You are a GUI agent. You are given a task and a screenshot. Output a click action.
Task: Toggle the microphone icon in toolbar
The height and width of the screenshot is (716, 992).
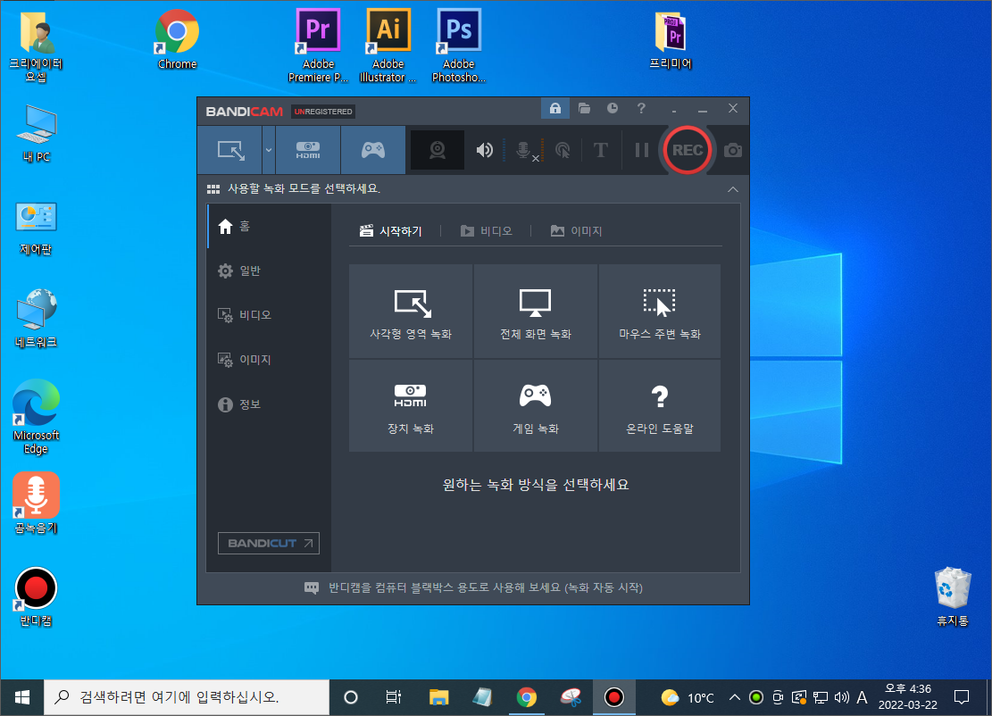click(524, 150)
